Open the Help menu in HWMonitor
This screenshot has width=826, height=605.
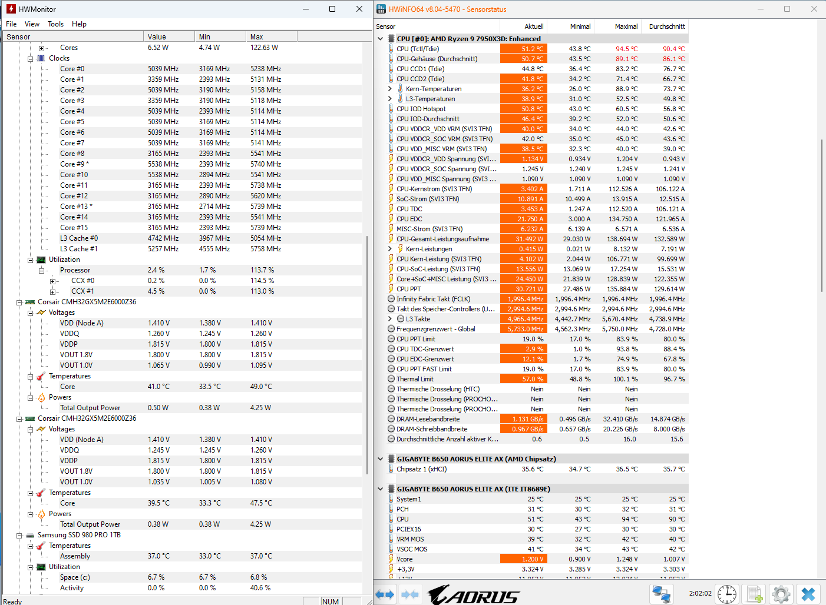(x=79, y=24)
